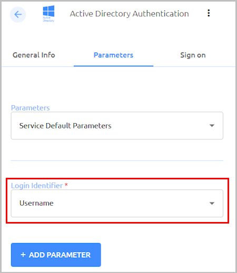
Task: Click the ADD PARAMETER label text
Action: point(60,255)
